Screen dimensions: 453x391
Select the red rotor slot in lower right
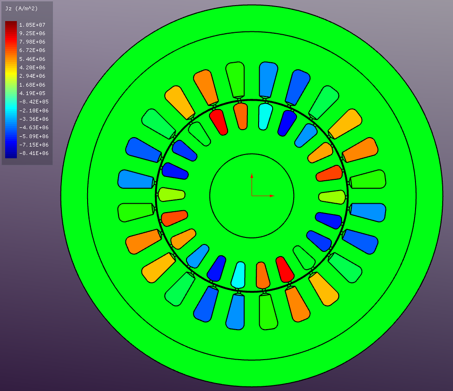click(285, 269)
